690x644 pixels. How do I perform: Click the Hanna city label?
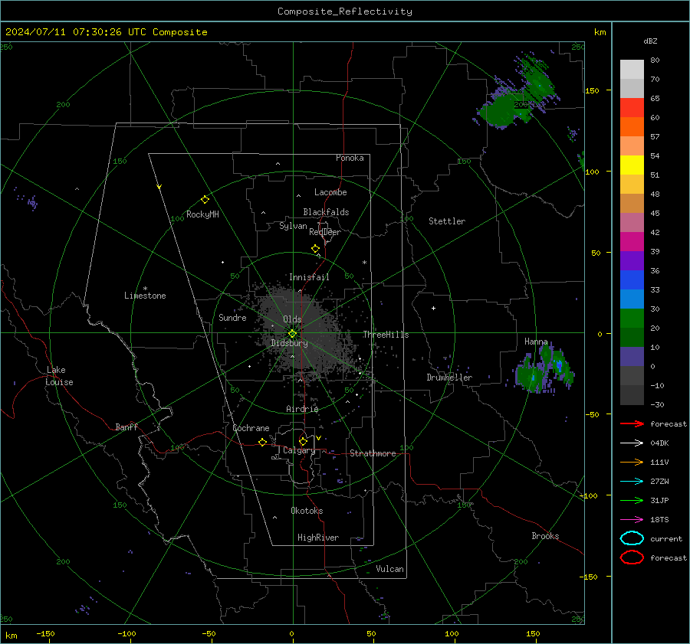(x=536, y=342)
